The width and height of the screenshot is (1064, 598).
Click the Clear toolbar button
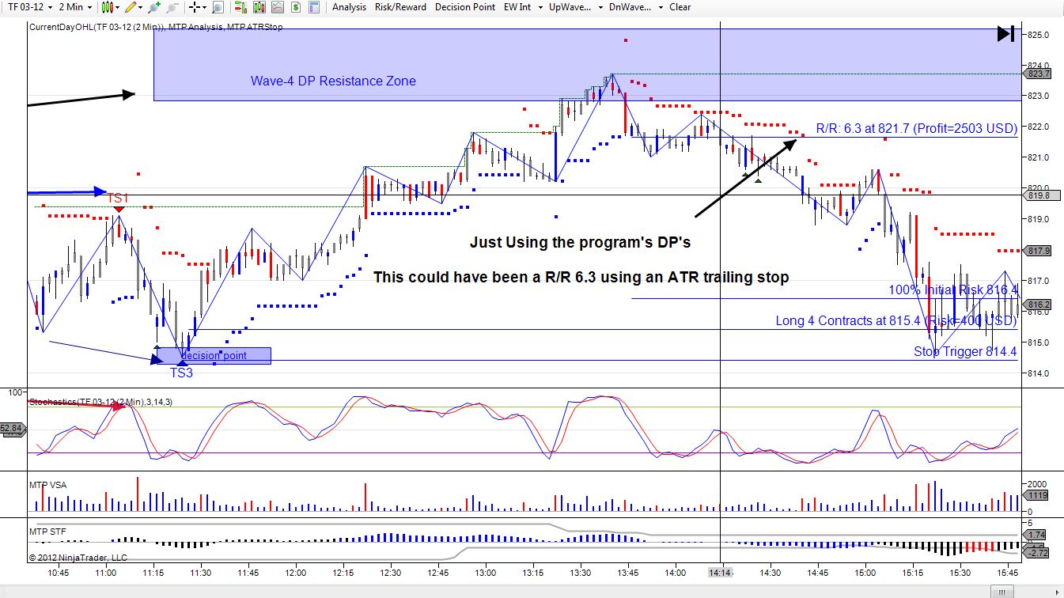[x=680, y=7]
